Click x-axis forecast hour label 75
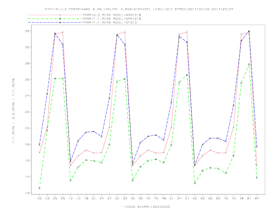280x216 pixels. [x=234, y=198]
